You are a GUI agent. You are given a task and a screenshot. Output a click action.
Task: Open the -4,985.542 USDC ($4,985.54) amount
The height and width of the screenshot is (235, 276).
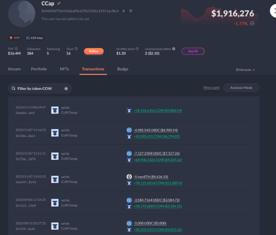point(156,130)
